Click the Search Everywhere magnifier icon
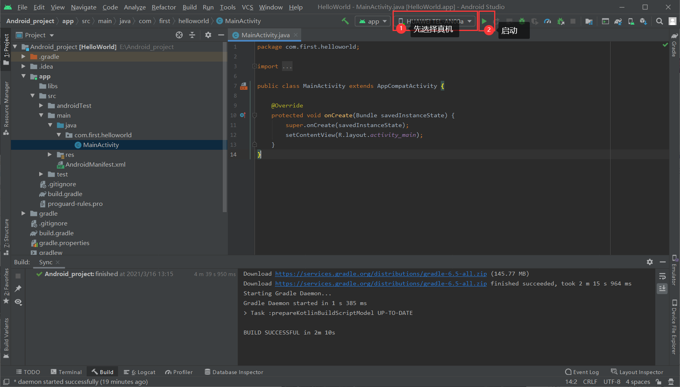 (x=659, y=21)
